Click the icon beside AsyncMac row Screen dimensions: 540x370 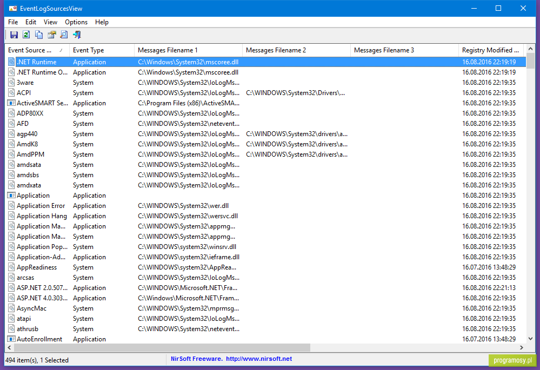[x=11, y=308]
